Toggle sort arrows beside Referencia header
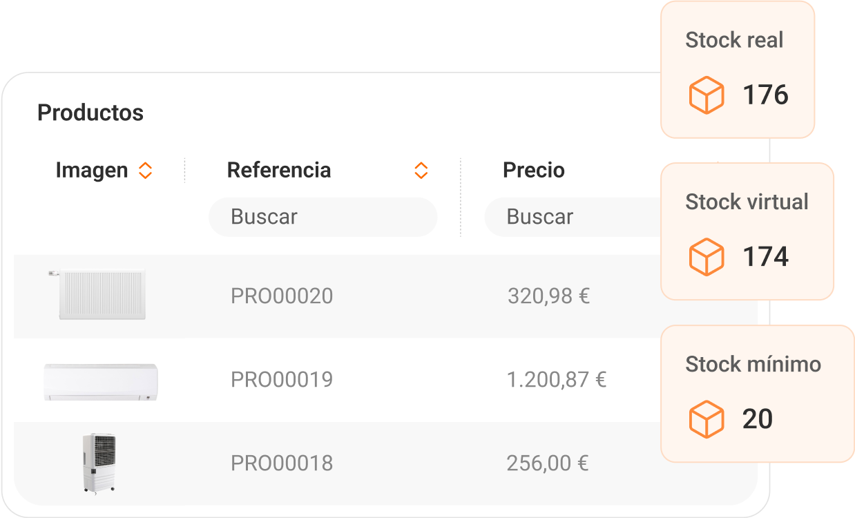This screenshot has height=518, width=855. tap(421, 171)
